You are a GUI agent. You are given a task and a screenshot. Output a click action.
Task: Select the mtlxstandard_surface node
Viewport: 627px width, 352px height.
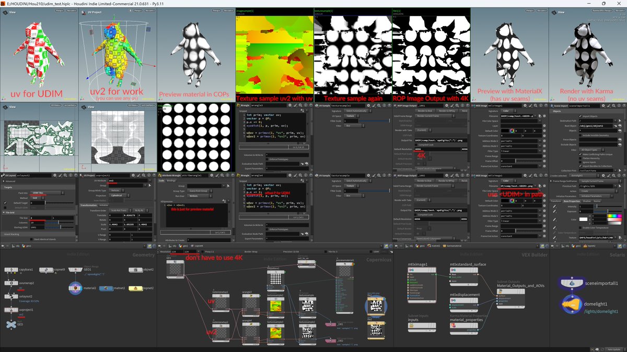point(463,276)
